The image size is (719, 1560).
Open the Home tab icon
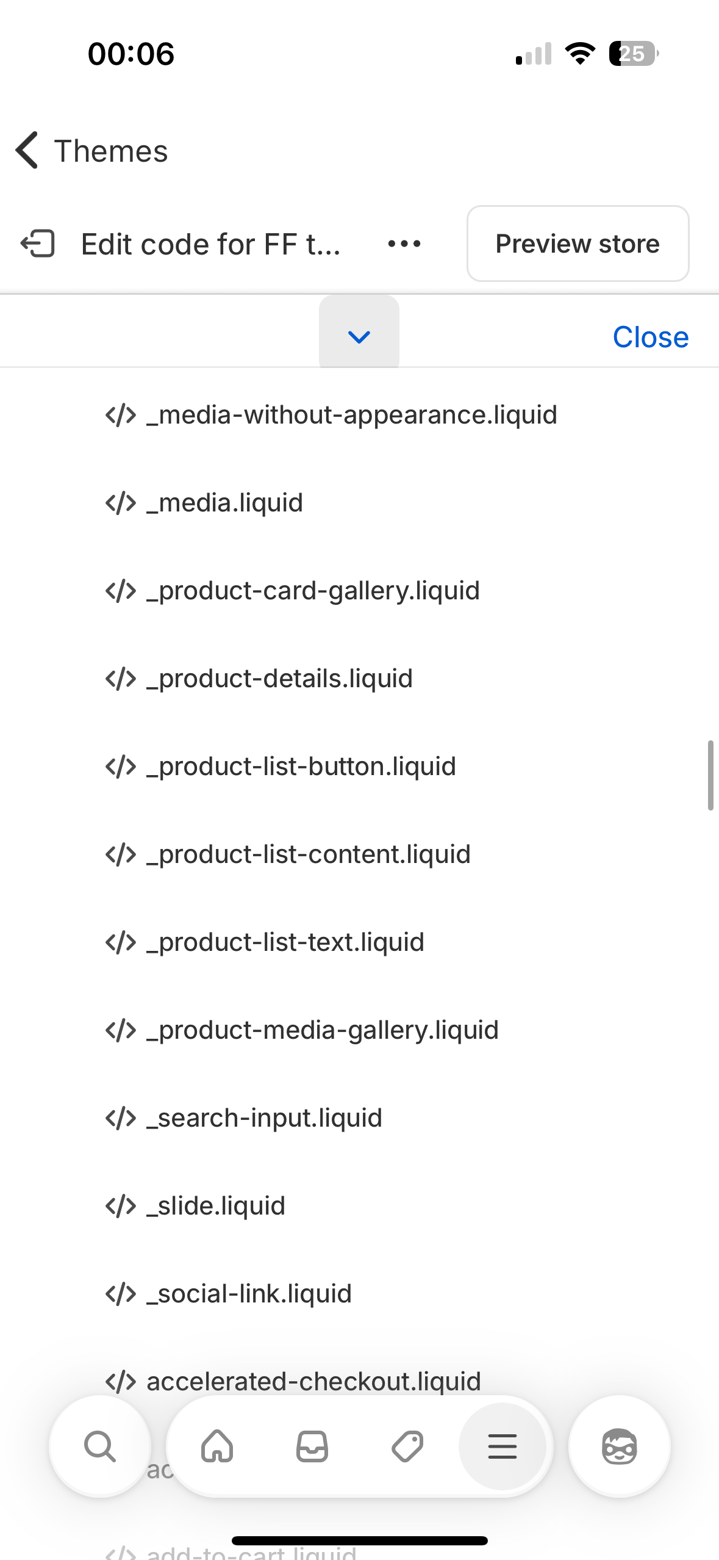tap(217, 1446)
